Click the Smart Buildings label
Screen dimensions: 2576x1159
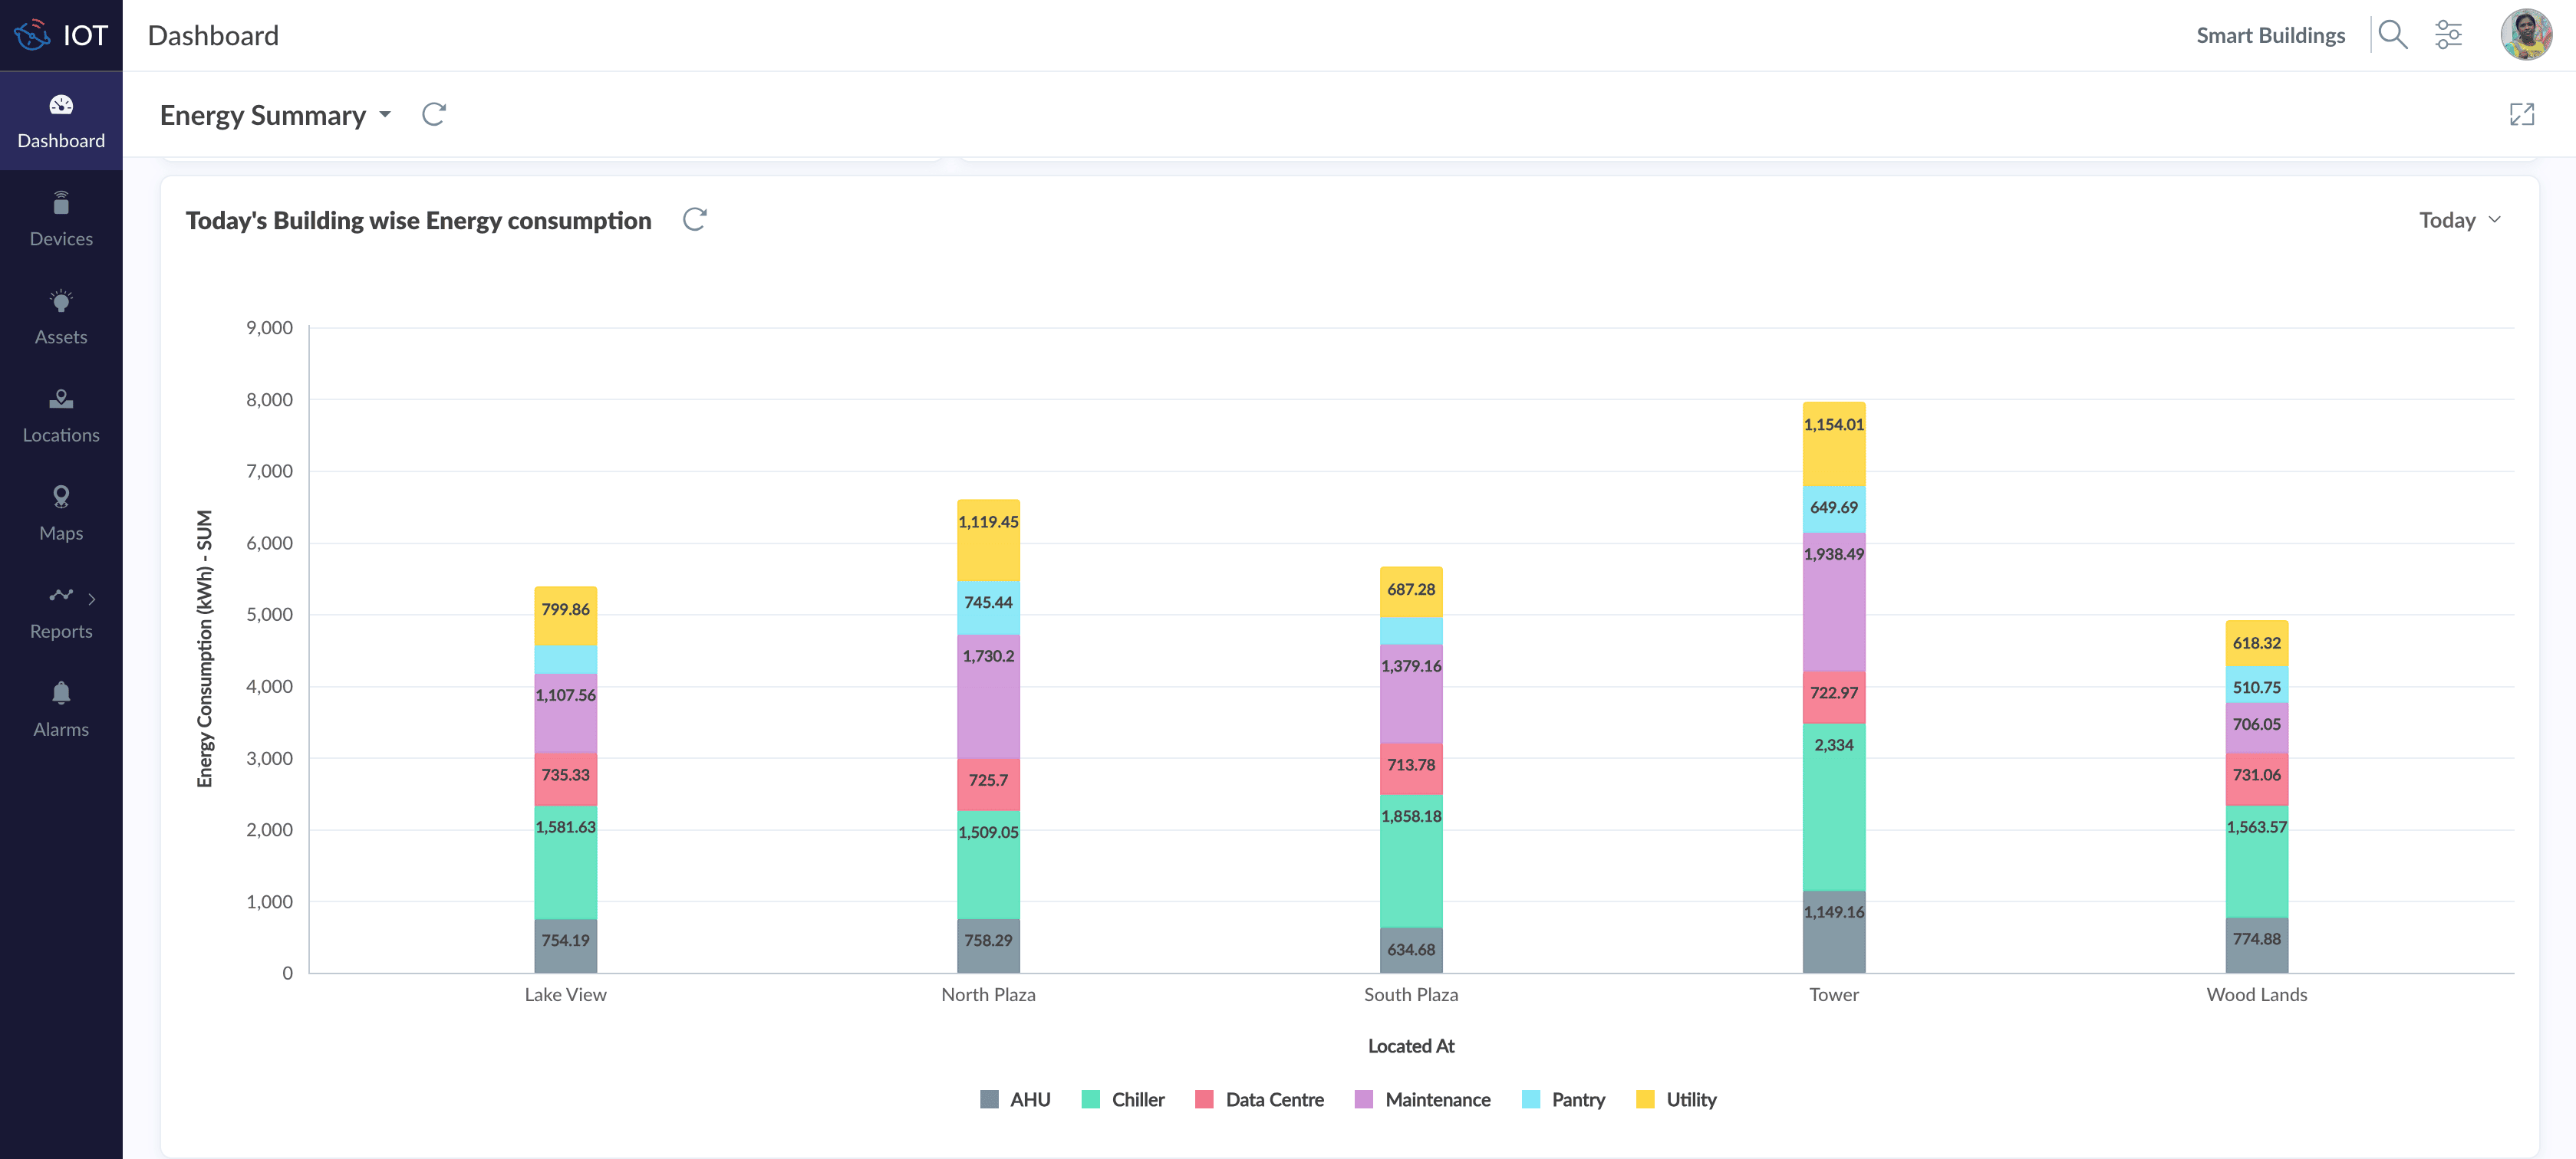(2270, 35)
